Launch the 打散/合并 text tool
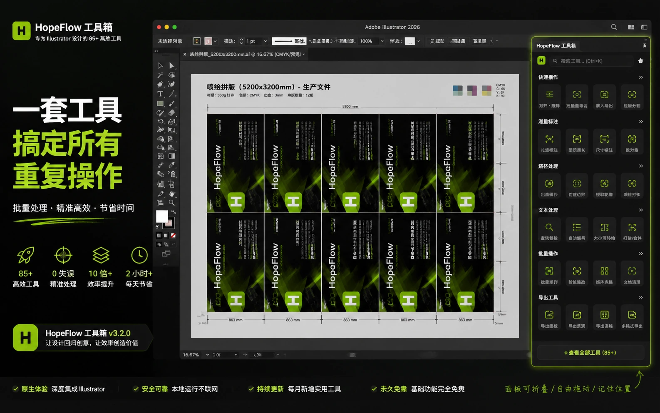This screenshot has width=660, height=413. pyautogui.click(x=632, y=230)
